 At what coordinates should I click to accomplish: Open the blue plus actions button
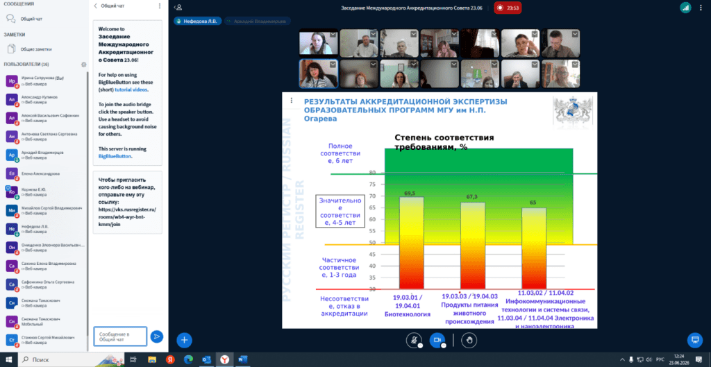click(x=185, y=340)
